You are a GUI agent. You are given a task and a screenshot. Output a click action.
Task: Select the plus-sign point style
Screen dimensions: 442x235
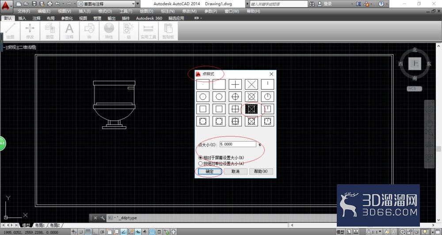[x=235, y=84]
